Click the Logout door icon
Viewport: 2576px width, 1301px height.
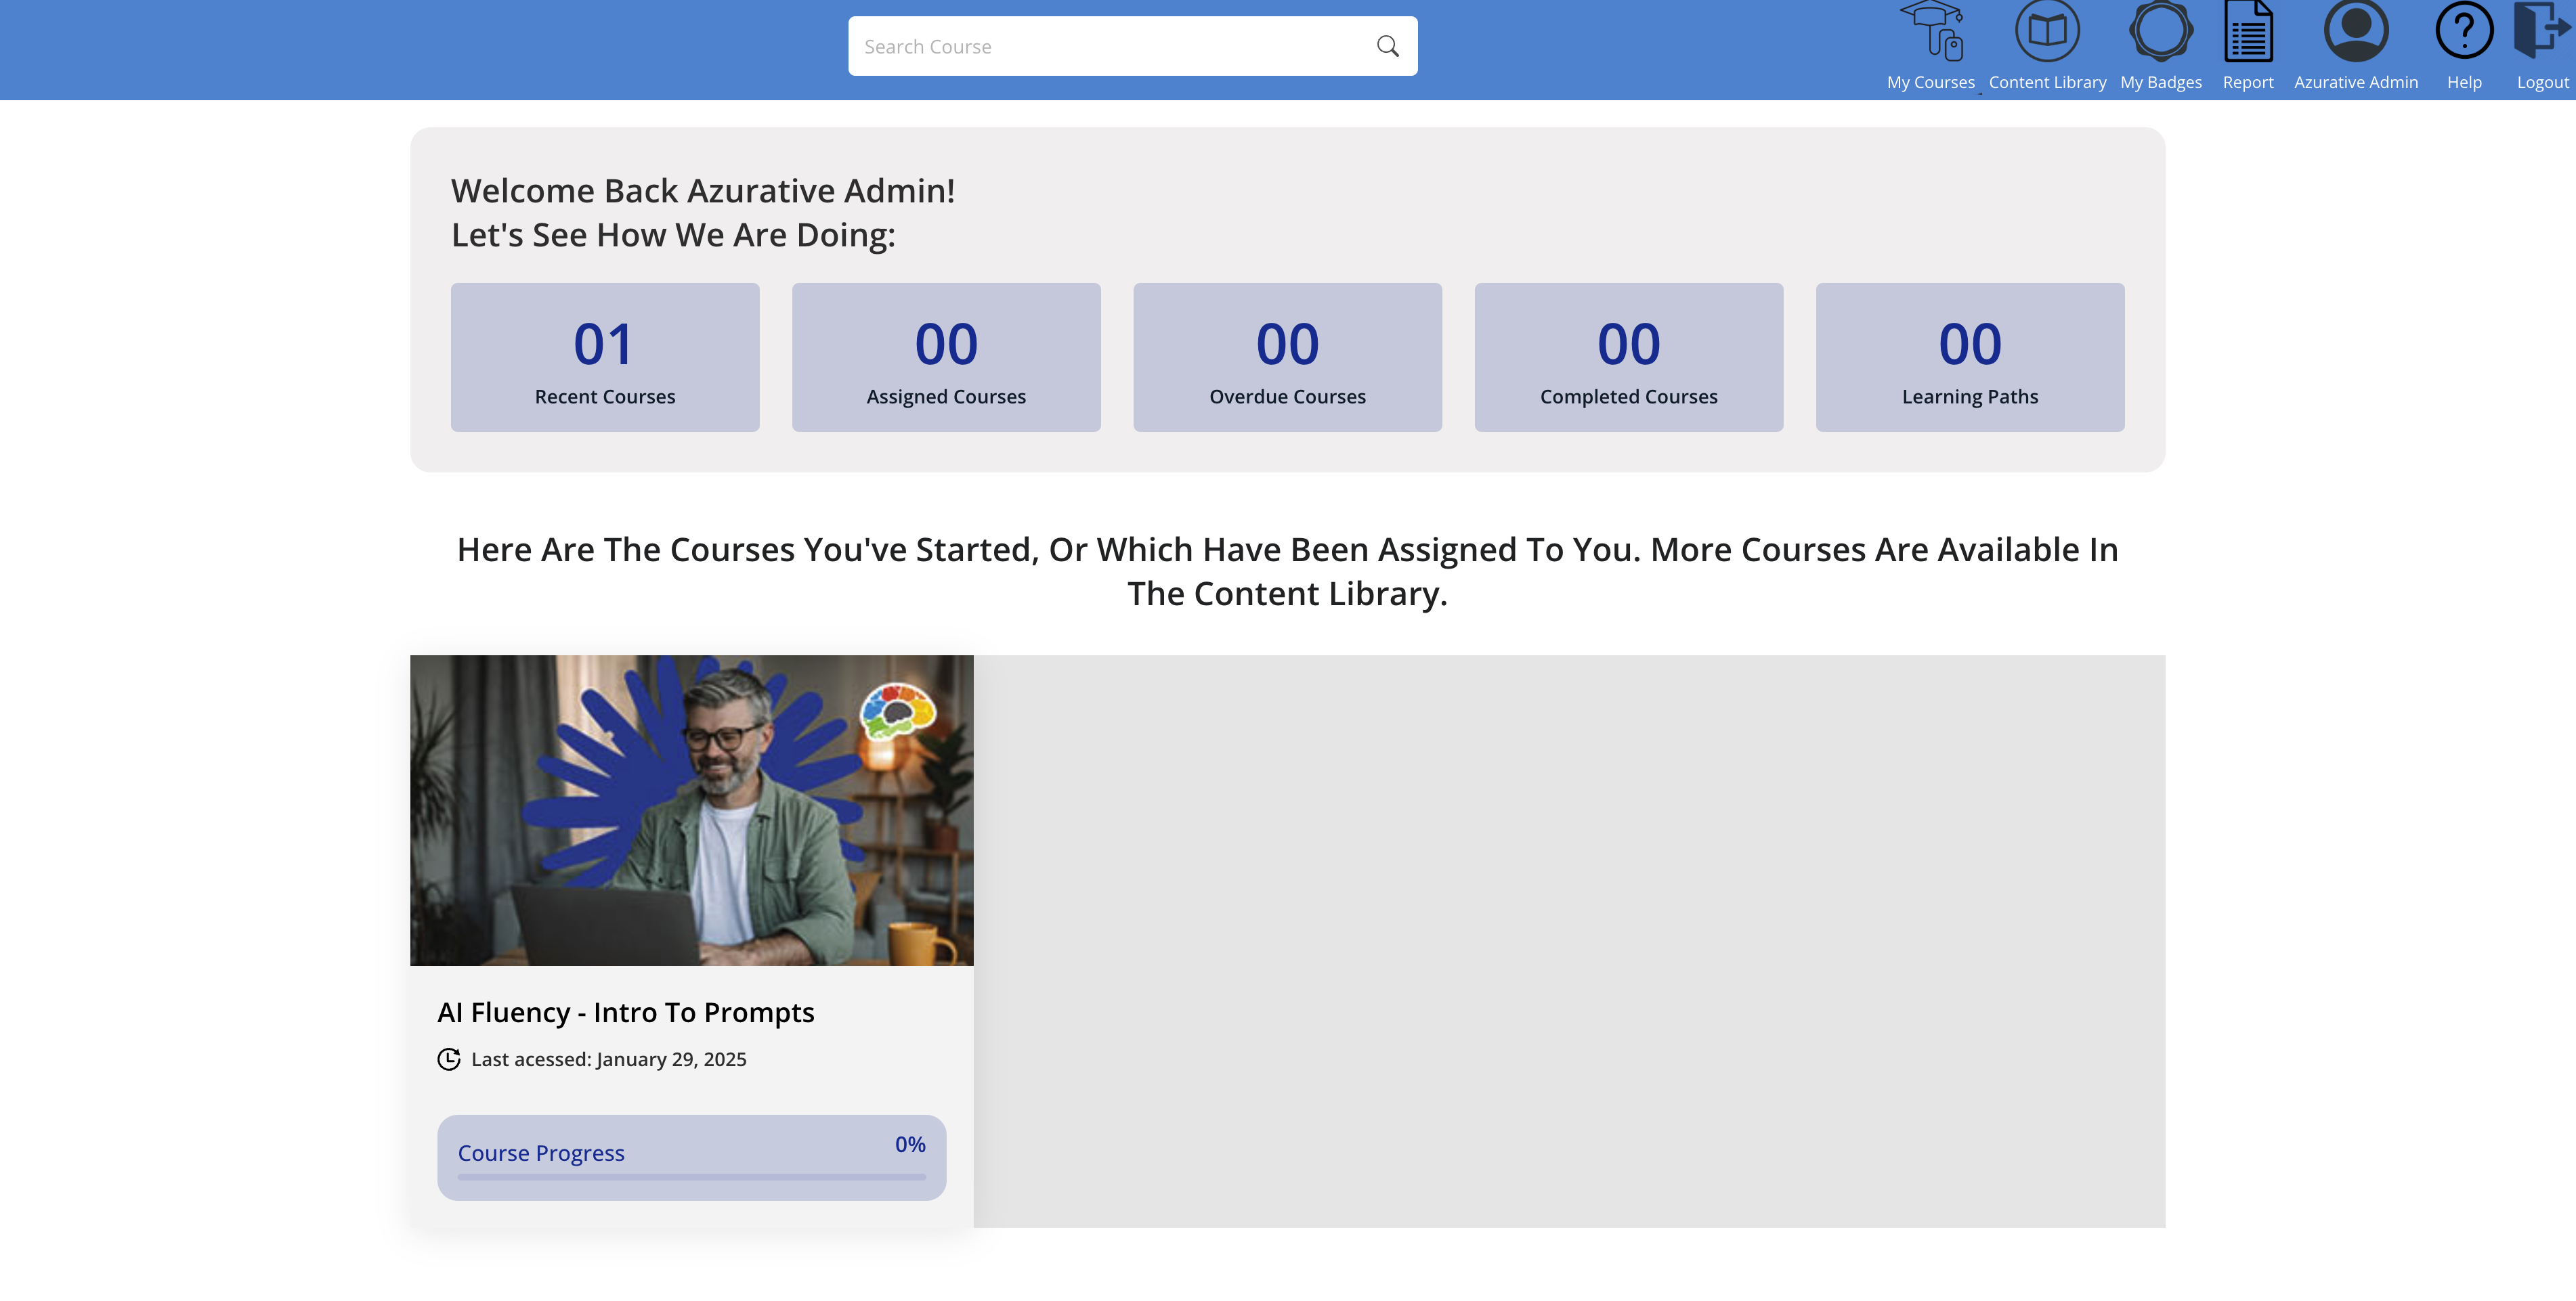2542,31
